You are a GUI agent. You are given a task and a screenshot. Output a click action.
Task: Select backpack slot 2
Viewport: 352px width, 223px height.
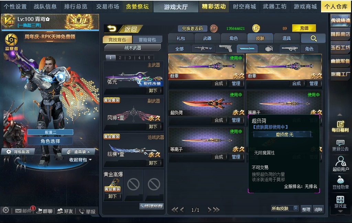click(120, 58)
